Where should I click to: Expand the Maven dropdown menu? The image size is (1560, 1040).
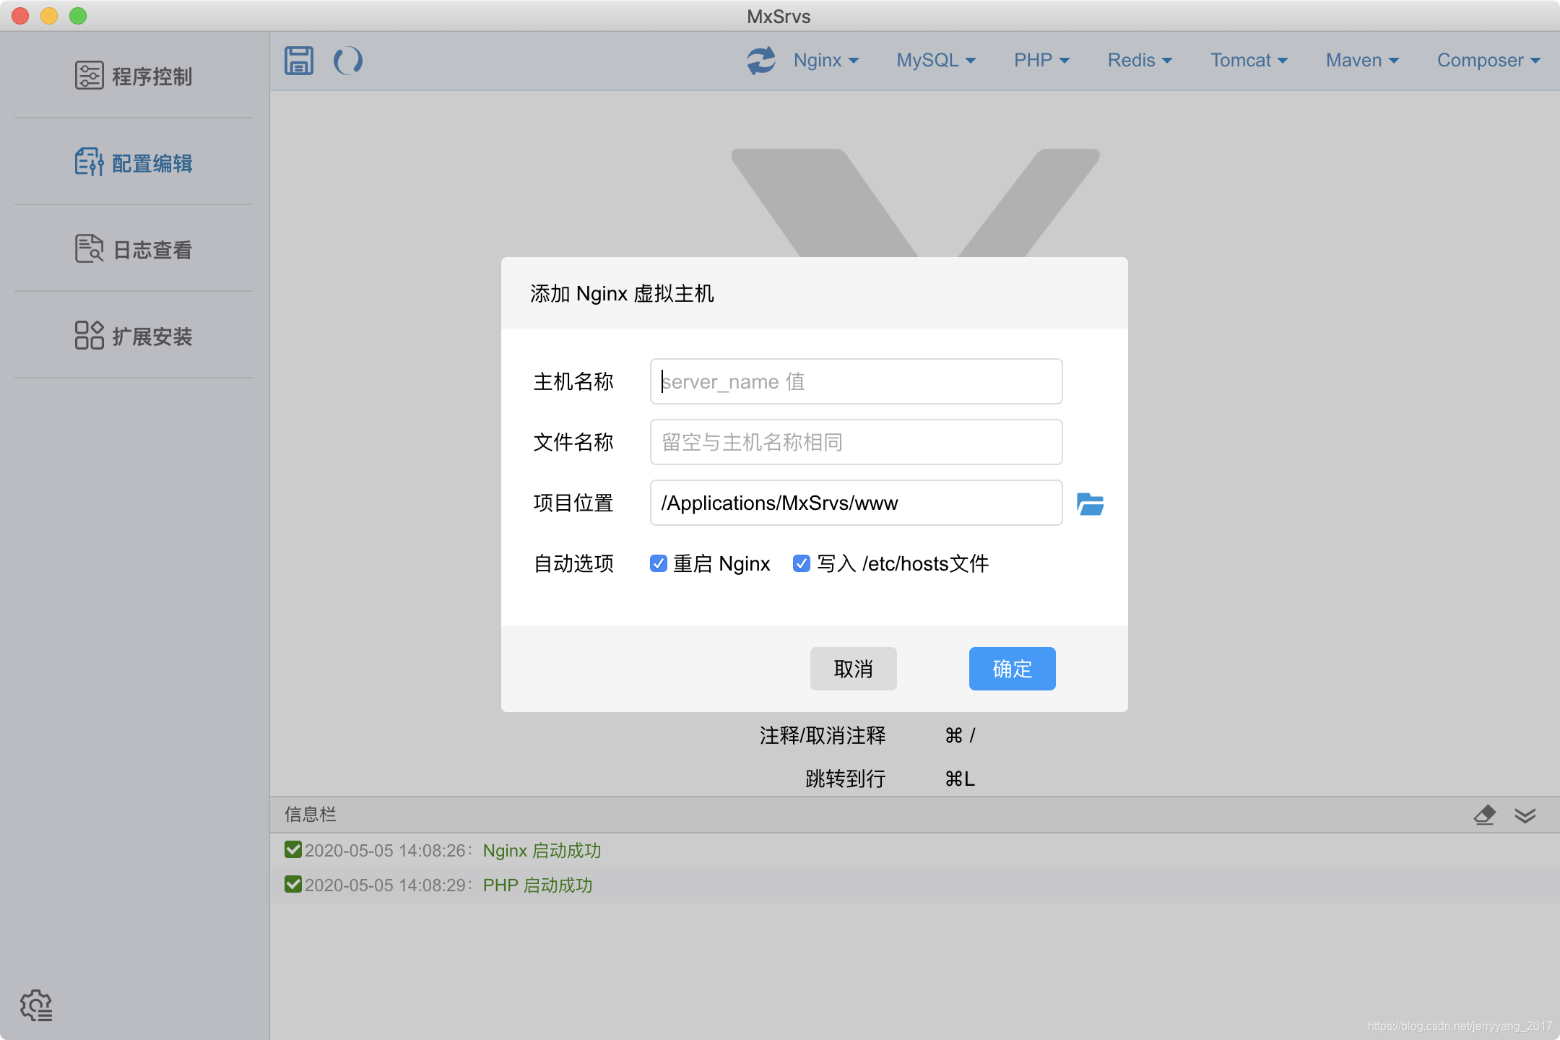[1362, 61]
